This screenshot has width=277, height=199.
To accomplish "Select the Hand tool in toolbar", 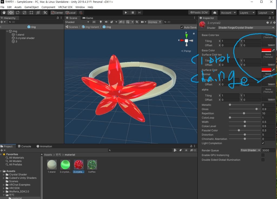I will tap(4, 13).
